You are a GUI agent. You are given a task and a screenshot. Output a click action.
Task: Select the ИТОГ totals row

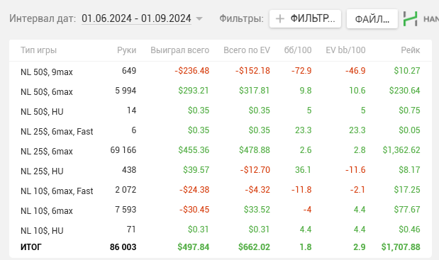click(221, 247)
